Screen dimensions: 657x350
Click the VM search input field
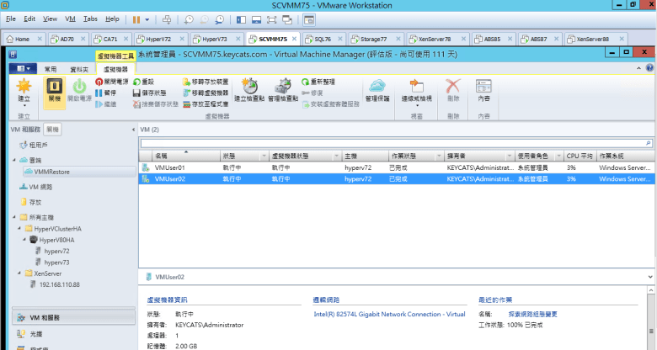click(394, 144)
